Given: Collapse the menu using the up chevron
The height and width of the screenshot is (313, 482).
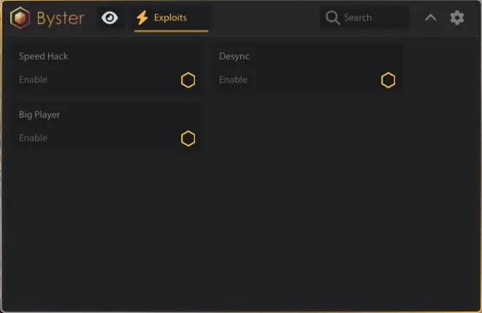Looking at the screenshot, I should [x=430, y=18].
